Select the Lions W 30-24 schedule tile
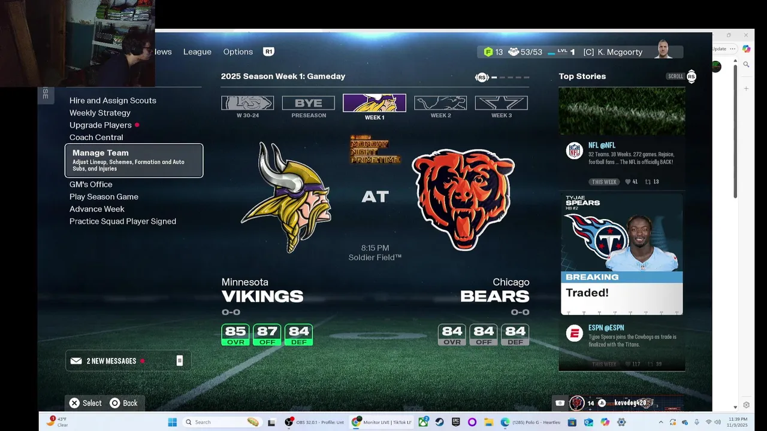The width and height of the screenshot is (767, 431). click(x=247, y=103)
